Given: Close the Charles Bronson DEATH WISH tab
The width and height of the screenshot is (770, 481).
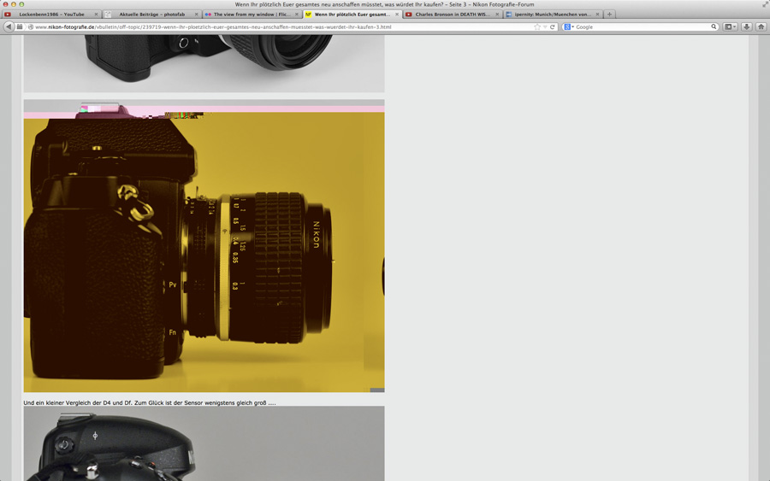Looking at the screenshot, I should (497, 15).
